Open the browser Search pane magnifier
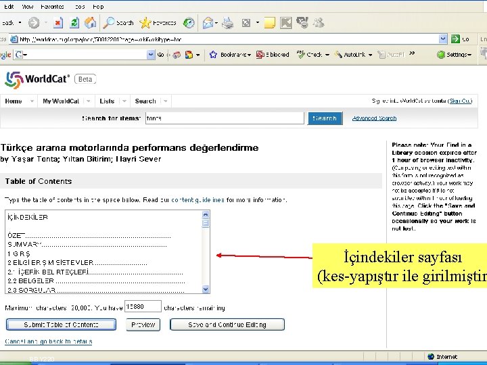This screenshot has width=487, height=365. coord(109,23)
